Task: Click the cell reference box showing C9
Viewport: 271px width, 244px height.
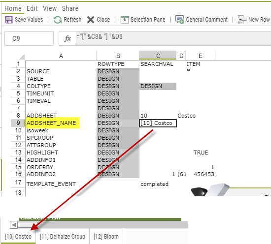Action: pyautogui.click(x=29, y=38)
